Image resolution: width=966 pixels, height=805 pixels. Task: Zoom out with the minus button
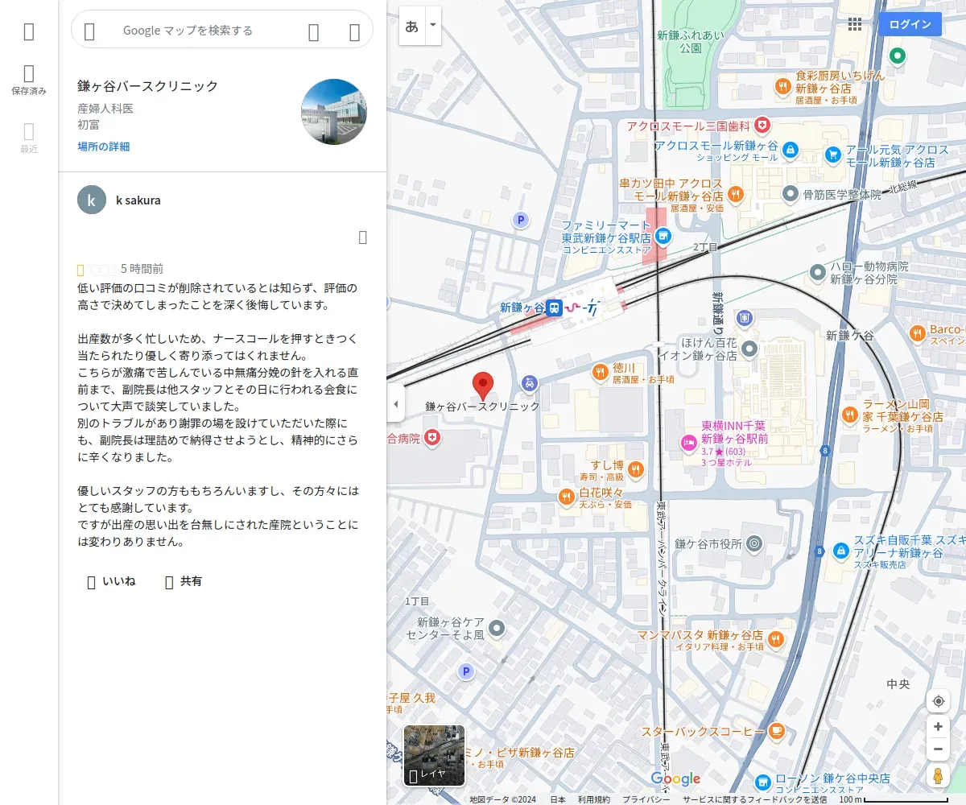click(938, 749)
